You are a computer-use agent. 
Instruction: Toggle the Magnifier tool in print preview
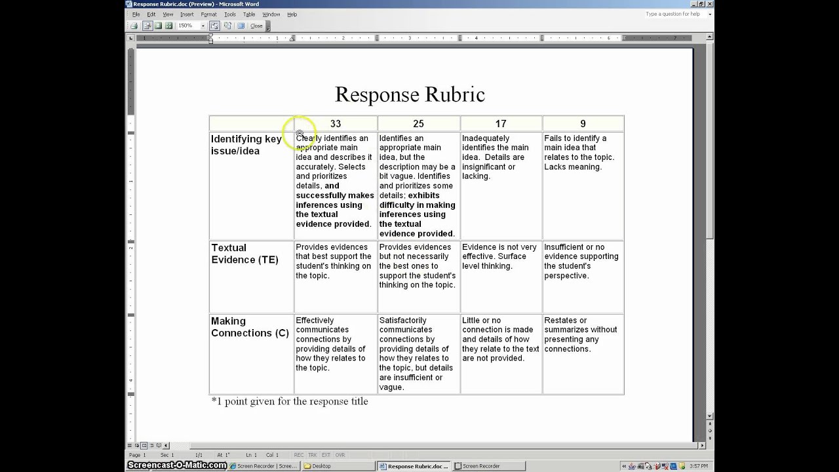pos(147,26)
